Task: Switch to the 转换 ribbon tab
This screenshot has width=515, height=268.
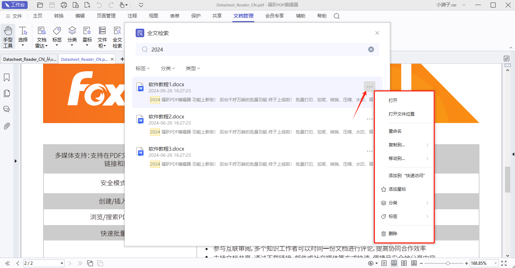Action: (x=59, y=16)
